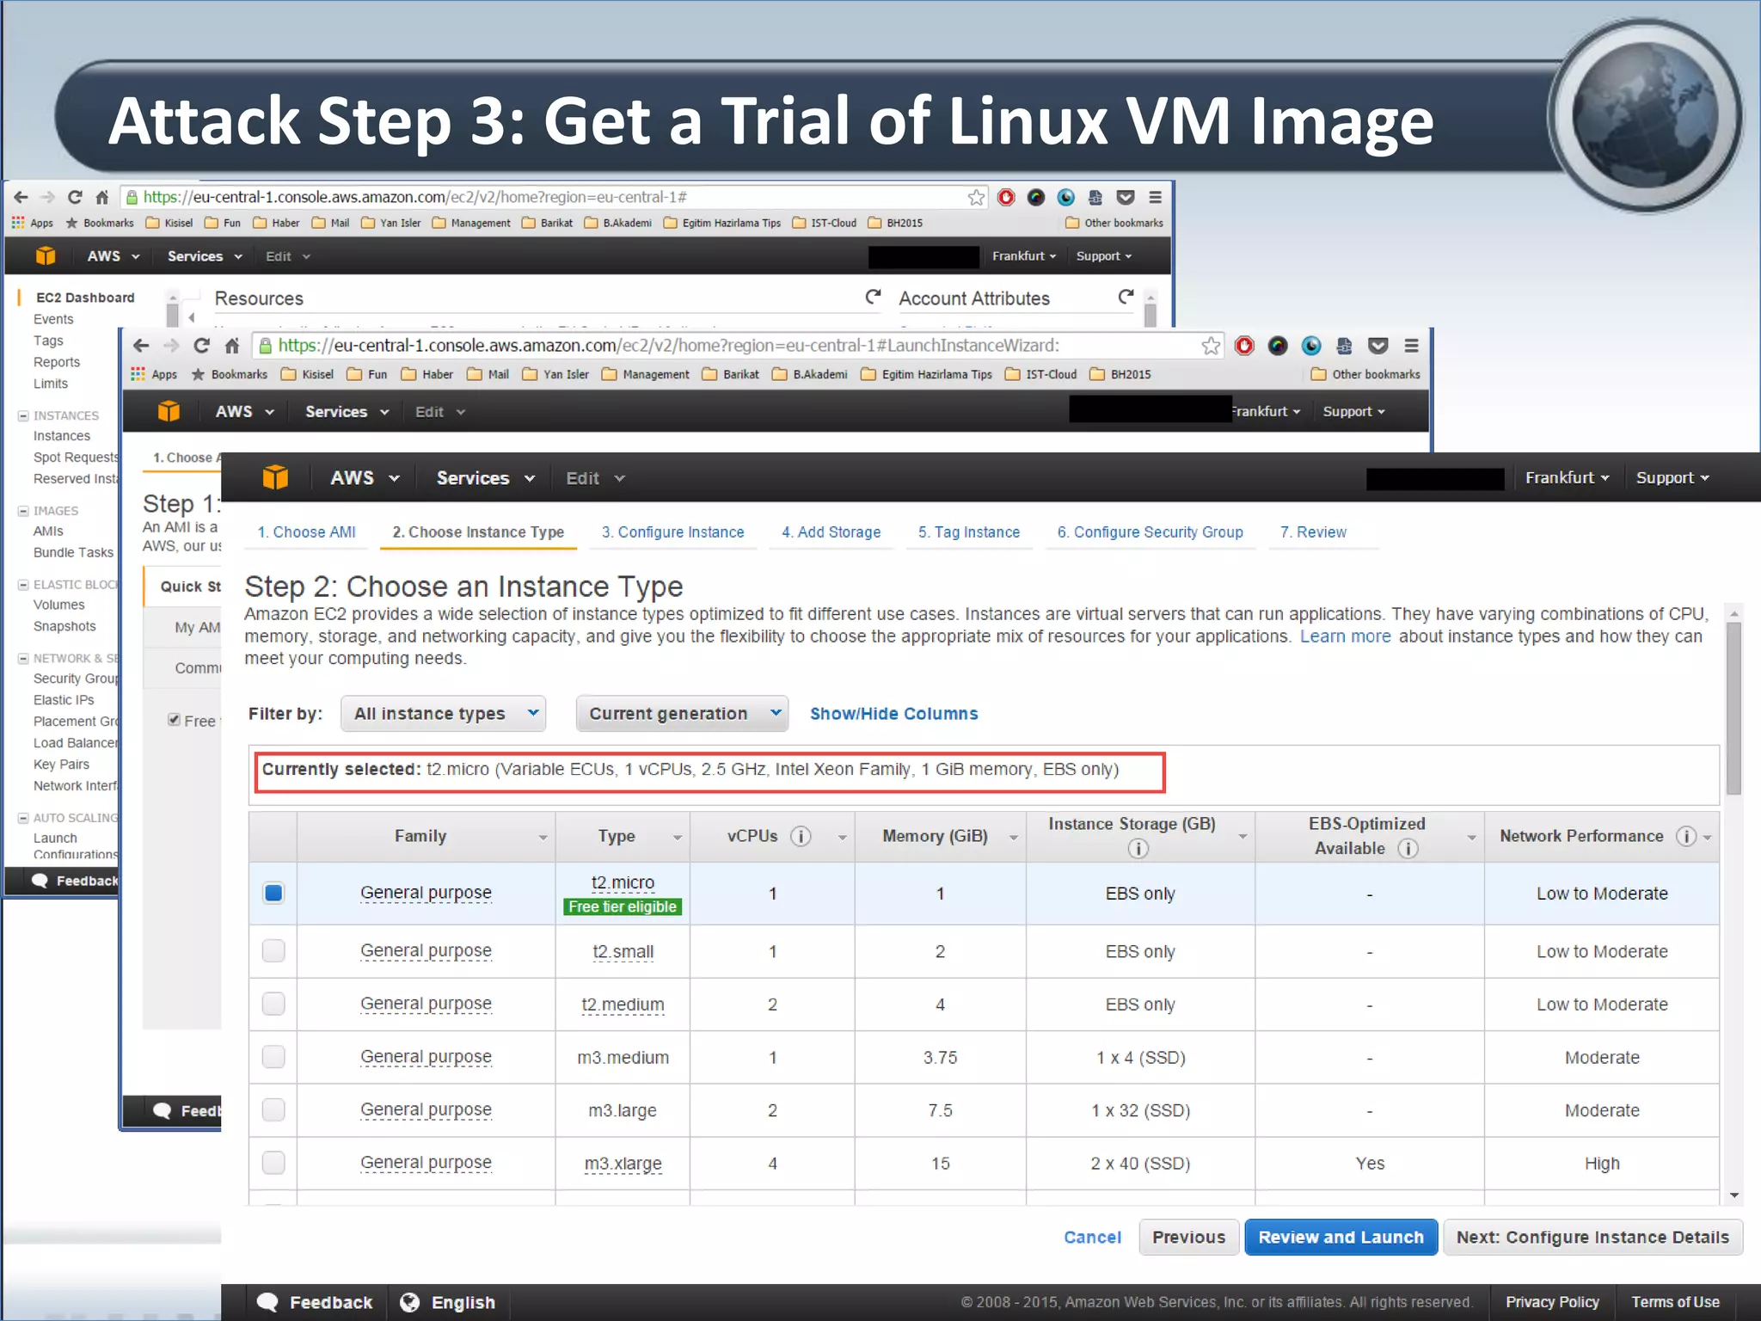The image size is (1761, 1321).
Task: Click home icon in middle browser window
Action: 231,346
